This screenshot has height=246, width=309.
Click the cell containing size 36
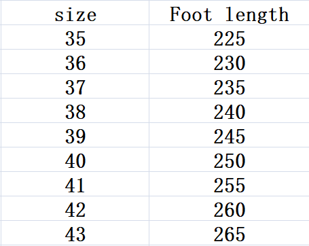[75, 62]
